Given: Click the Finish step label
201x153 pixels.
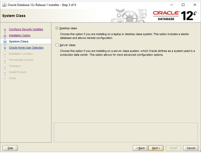Looking at the screenshot, I should tap(13, 78).
